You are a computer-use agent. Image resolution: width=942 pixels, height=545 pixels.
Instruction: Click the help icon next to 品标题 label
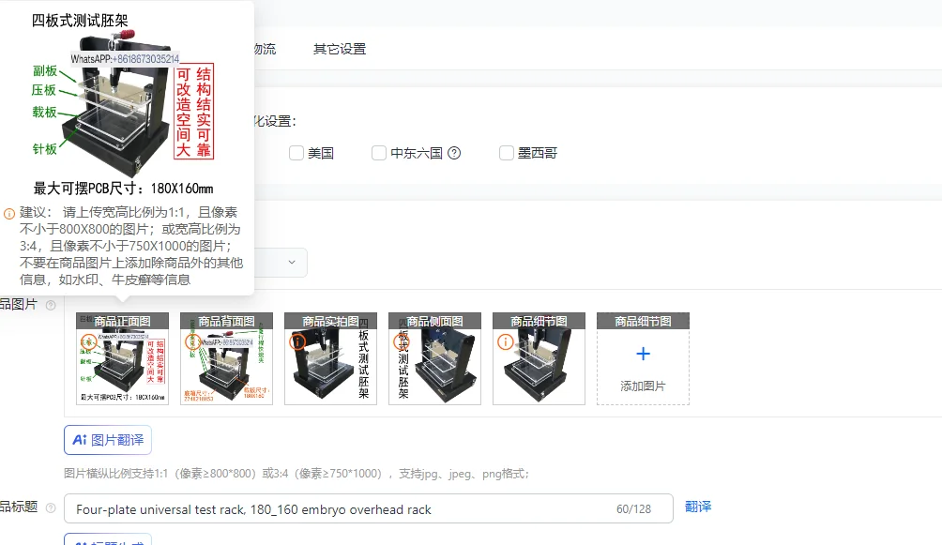point(51,507)
